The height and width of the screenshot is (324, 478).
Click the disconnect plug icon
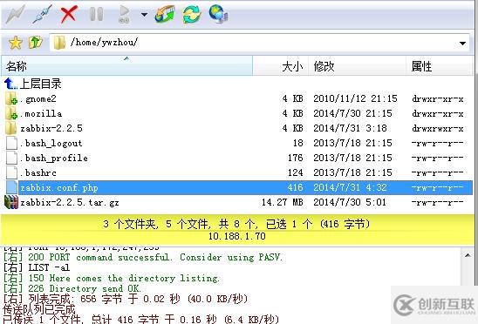tap(42, 14)
